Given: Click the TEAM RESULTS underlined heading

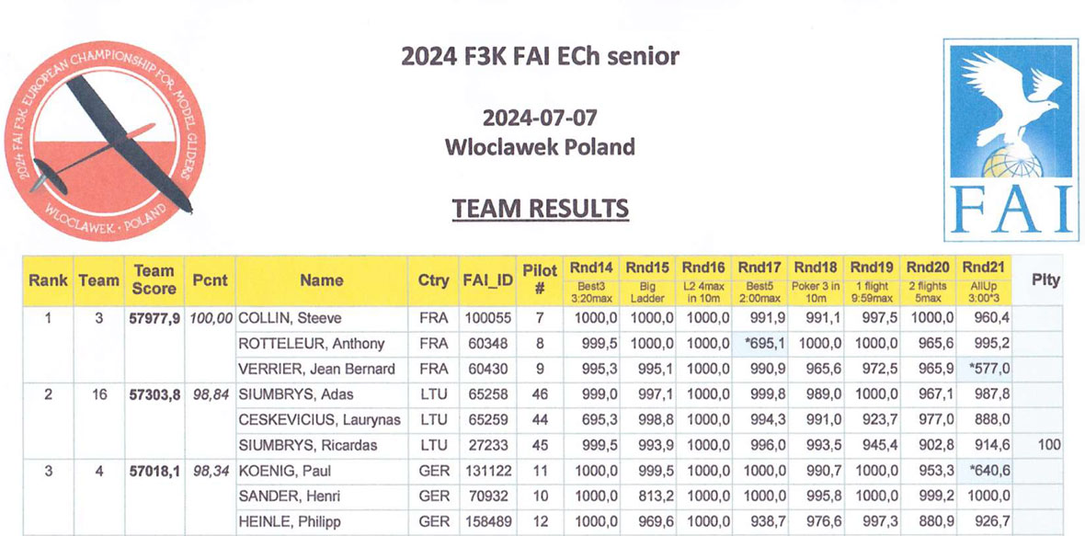Looking at the screenshot, I should point(540,209).
